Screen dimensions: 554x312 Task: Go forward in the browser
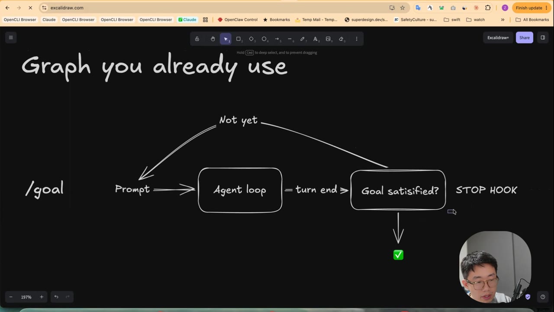coord(19,8)
